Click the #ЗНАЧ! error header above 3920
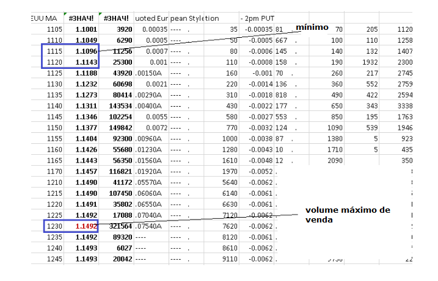 pos(115,18)
